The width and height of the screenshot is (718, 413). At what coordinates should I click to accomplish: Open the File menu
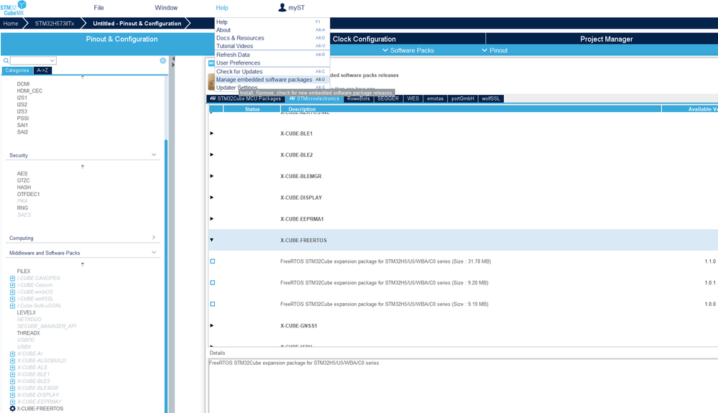pos(99,8)
